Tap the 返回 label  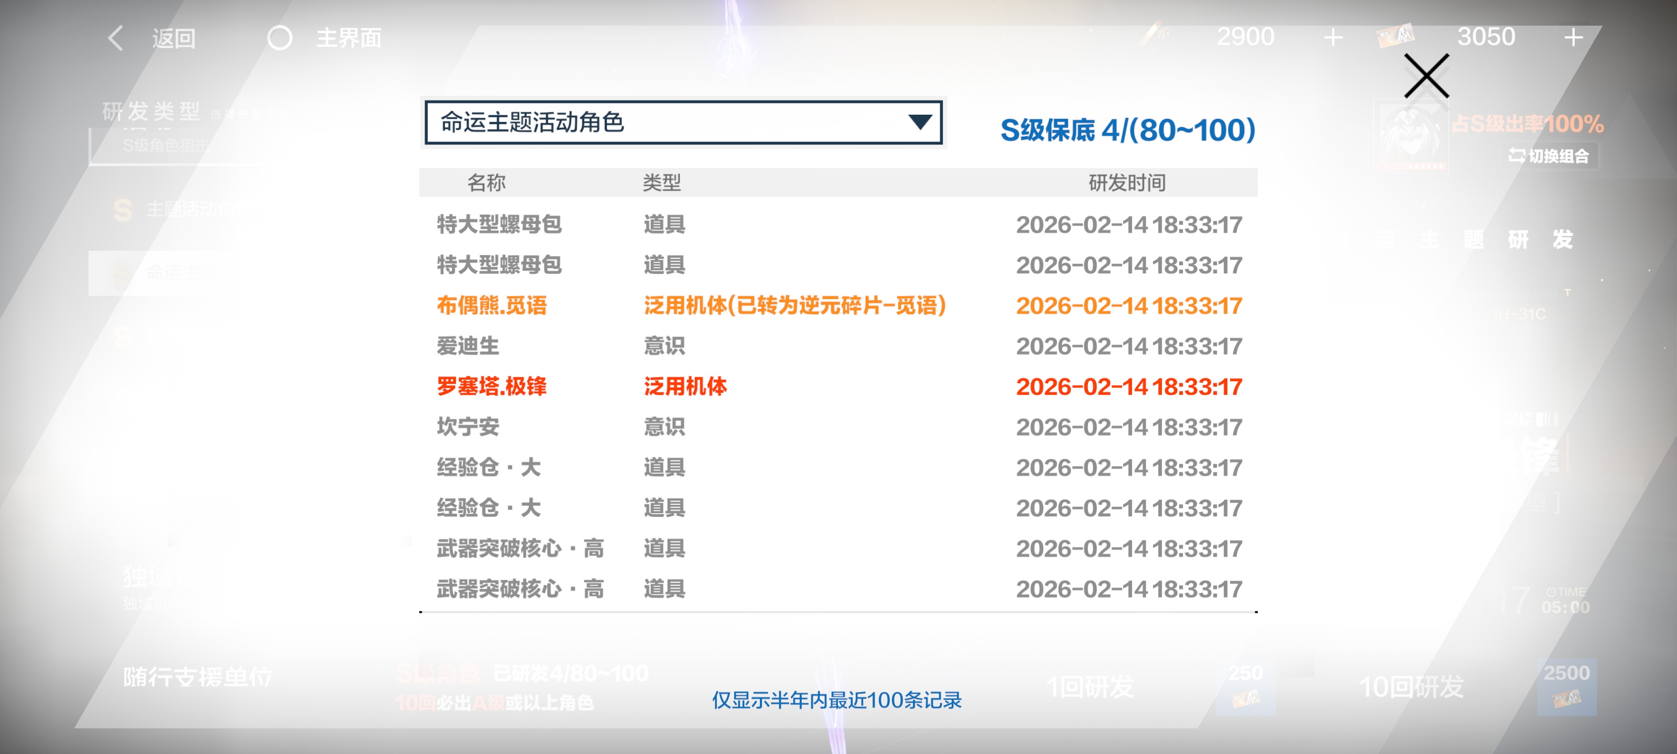[174, 38]
